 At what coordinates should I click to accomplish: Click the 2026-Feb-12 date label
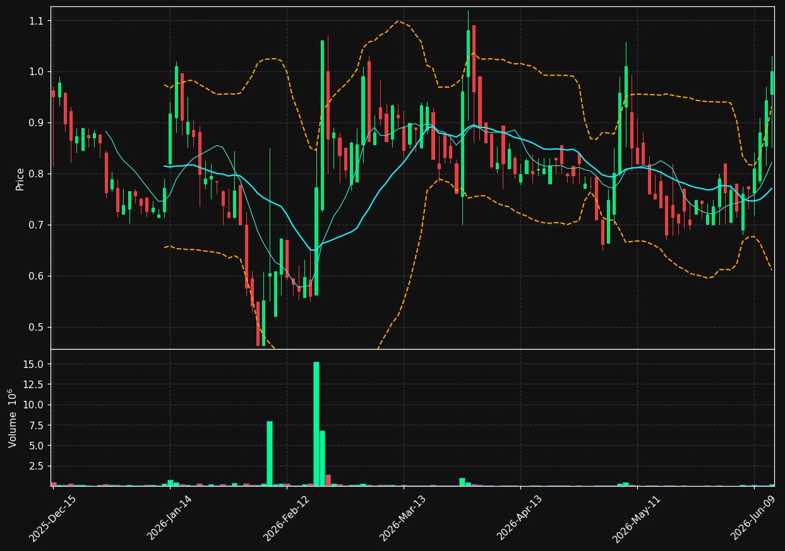coord(287,518)
